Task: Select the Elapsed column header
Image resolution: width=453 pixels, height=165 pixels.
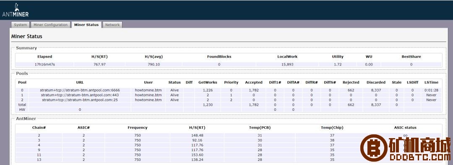Action: [45, 57]
